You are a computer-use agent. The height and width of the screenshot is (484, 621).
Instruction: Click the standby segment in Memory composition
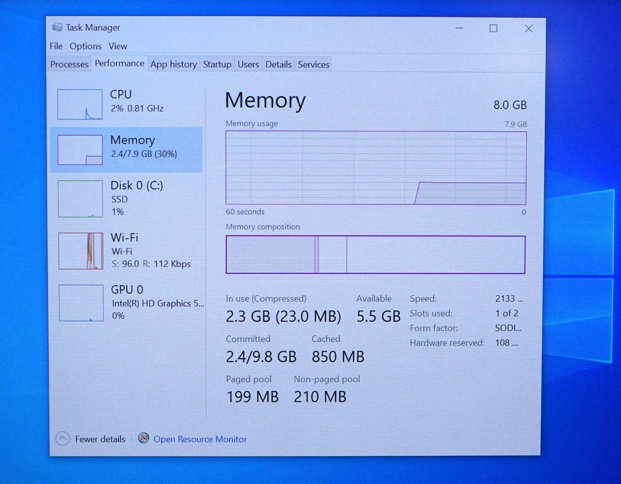pos(333,255)
